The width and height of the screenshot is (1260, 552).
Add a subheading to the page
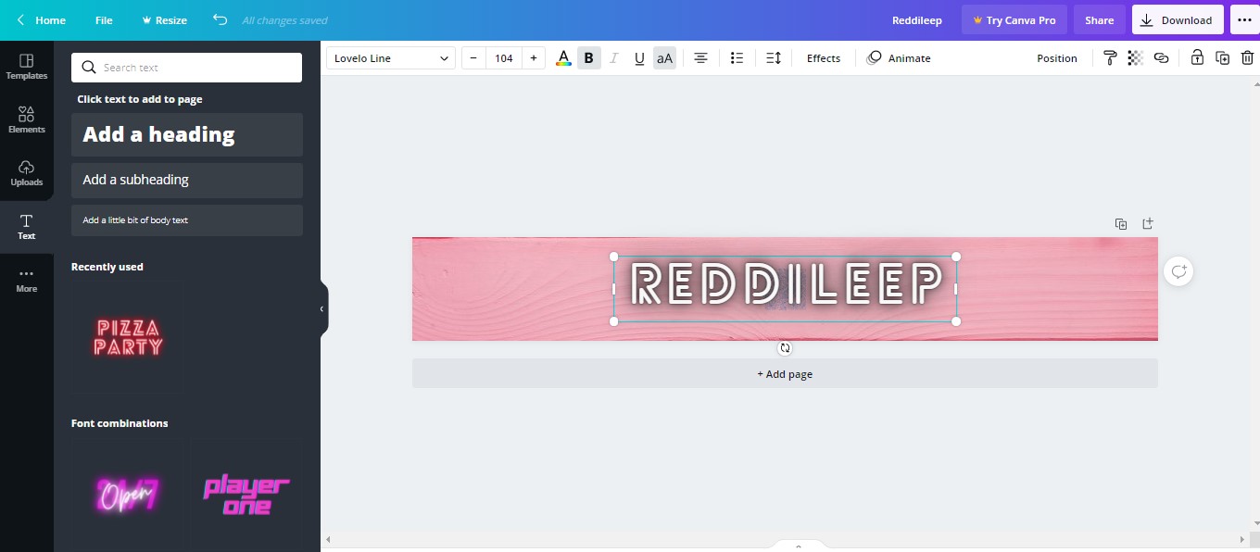point(186,180)
